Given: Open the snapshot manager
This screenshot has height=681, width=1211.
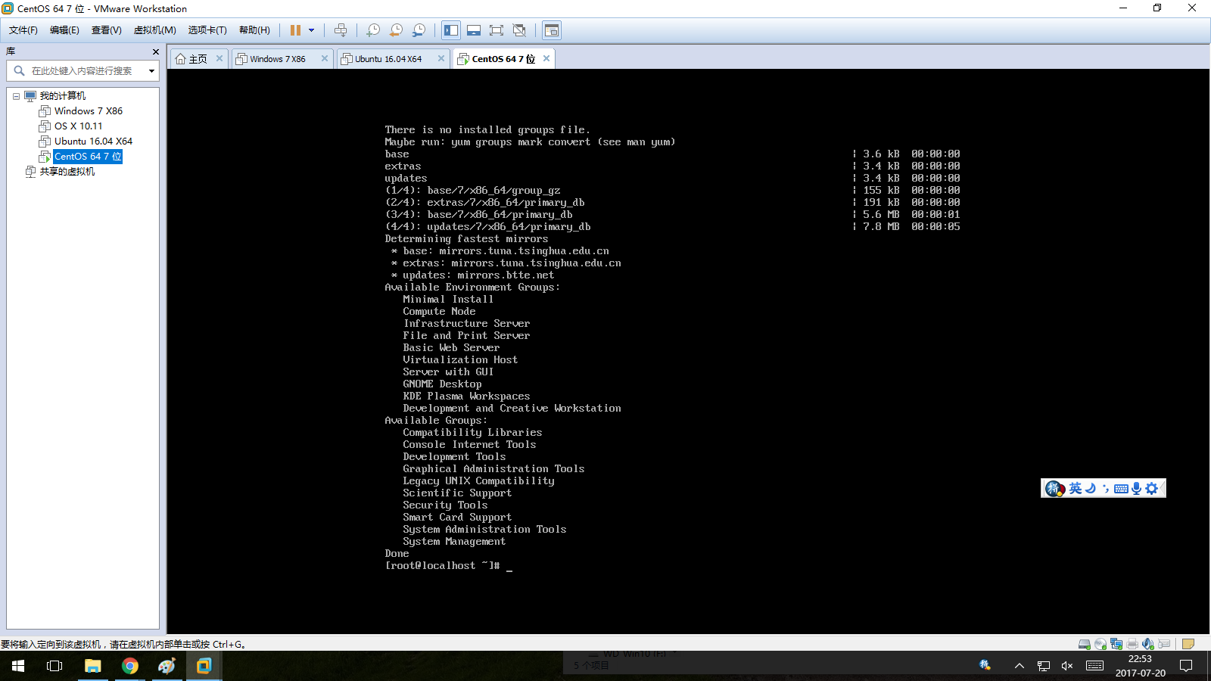Looking at the screenshot, I should 419,30.
